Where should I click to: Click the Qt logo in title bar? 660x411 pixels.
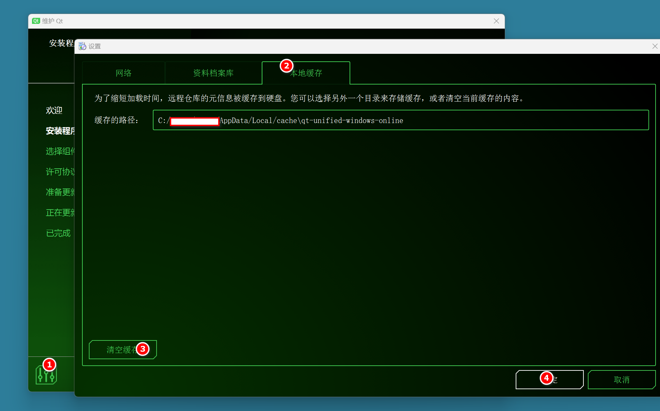pos(36,21)
